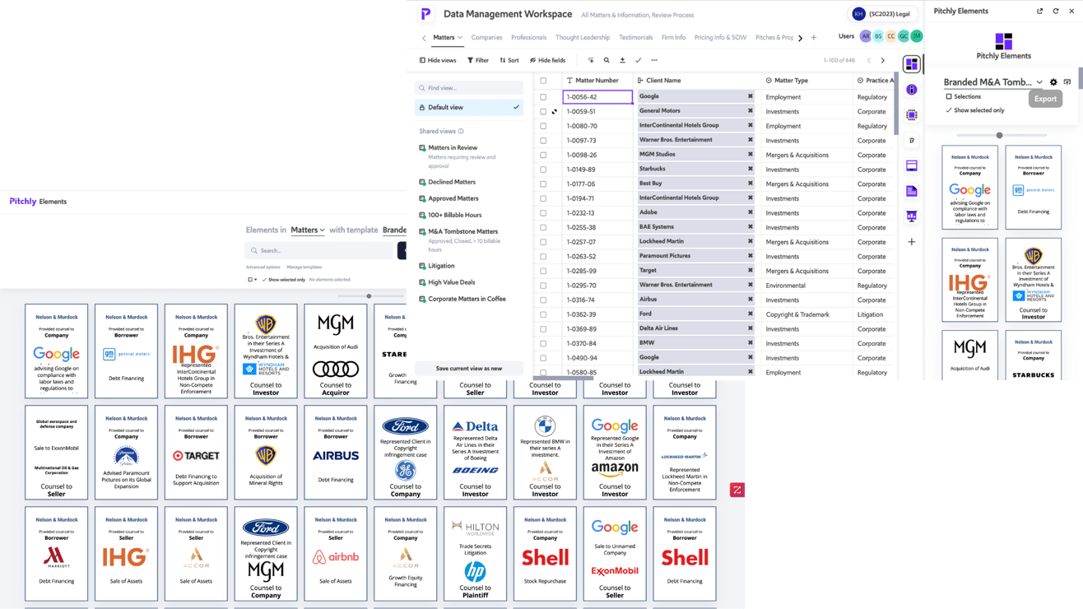Open the Branded M&A Tomb... template dropdown

[993, 82]
